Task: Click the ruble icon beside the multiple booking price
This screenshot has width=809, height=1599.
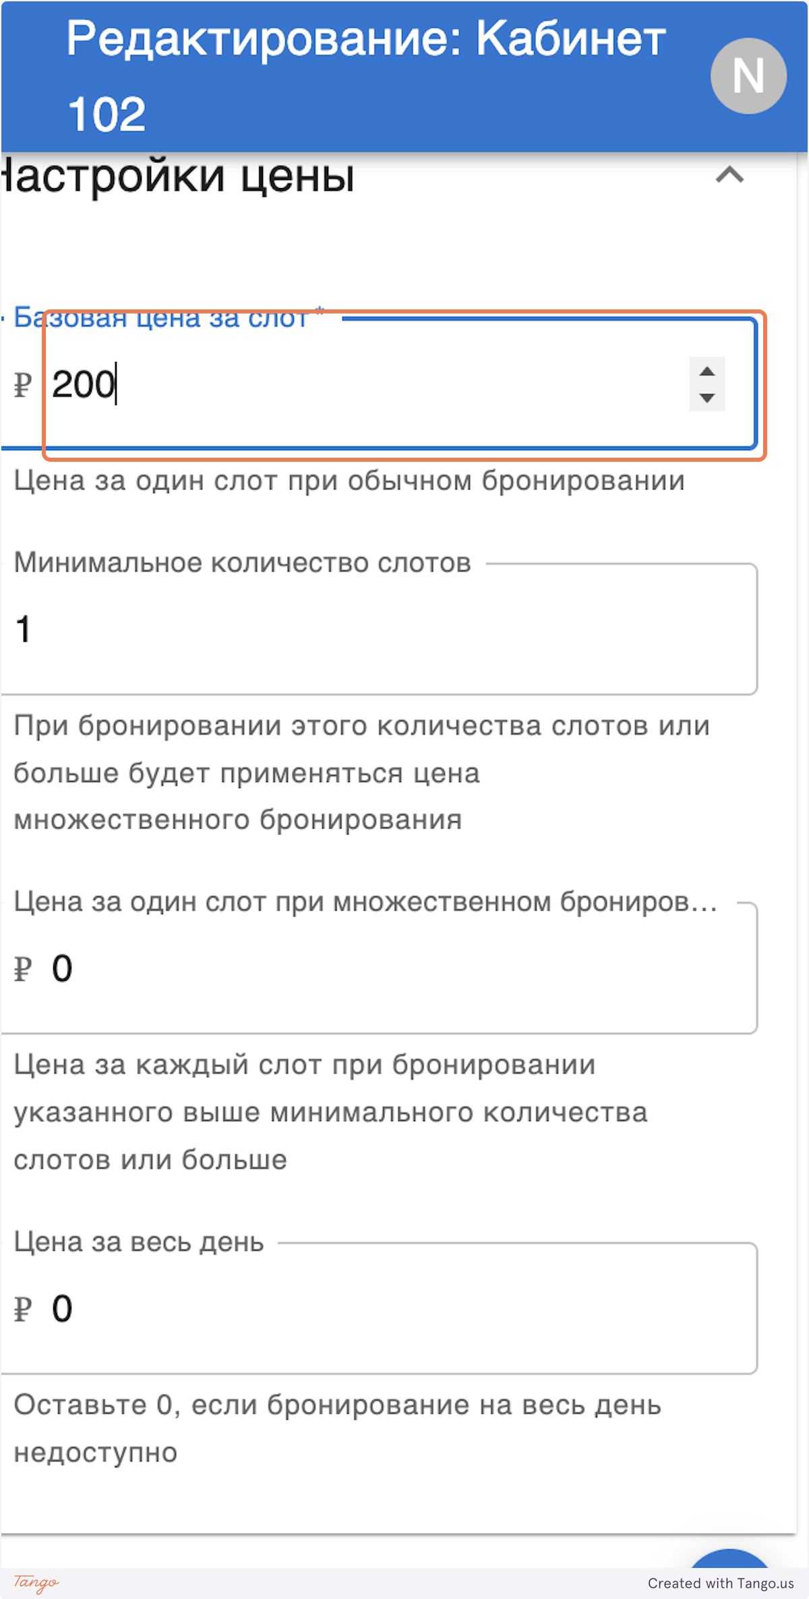Action: coord(22,969)
